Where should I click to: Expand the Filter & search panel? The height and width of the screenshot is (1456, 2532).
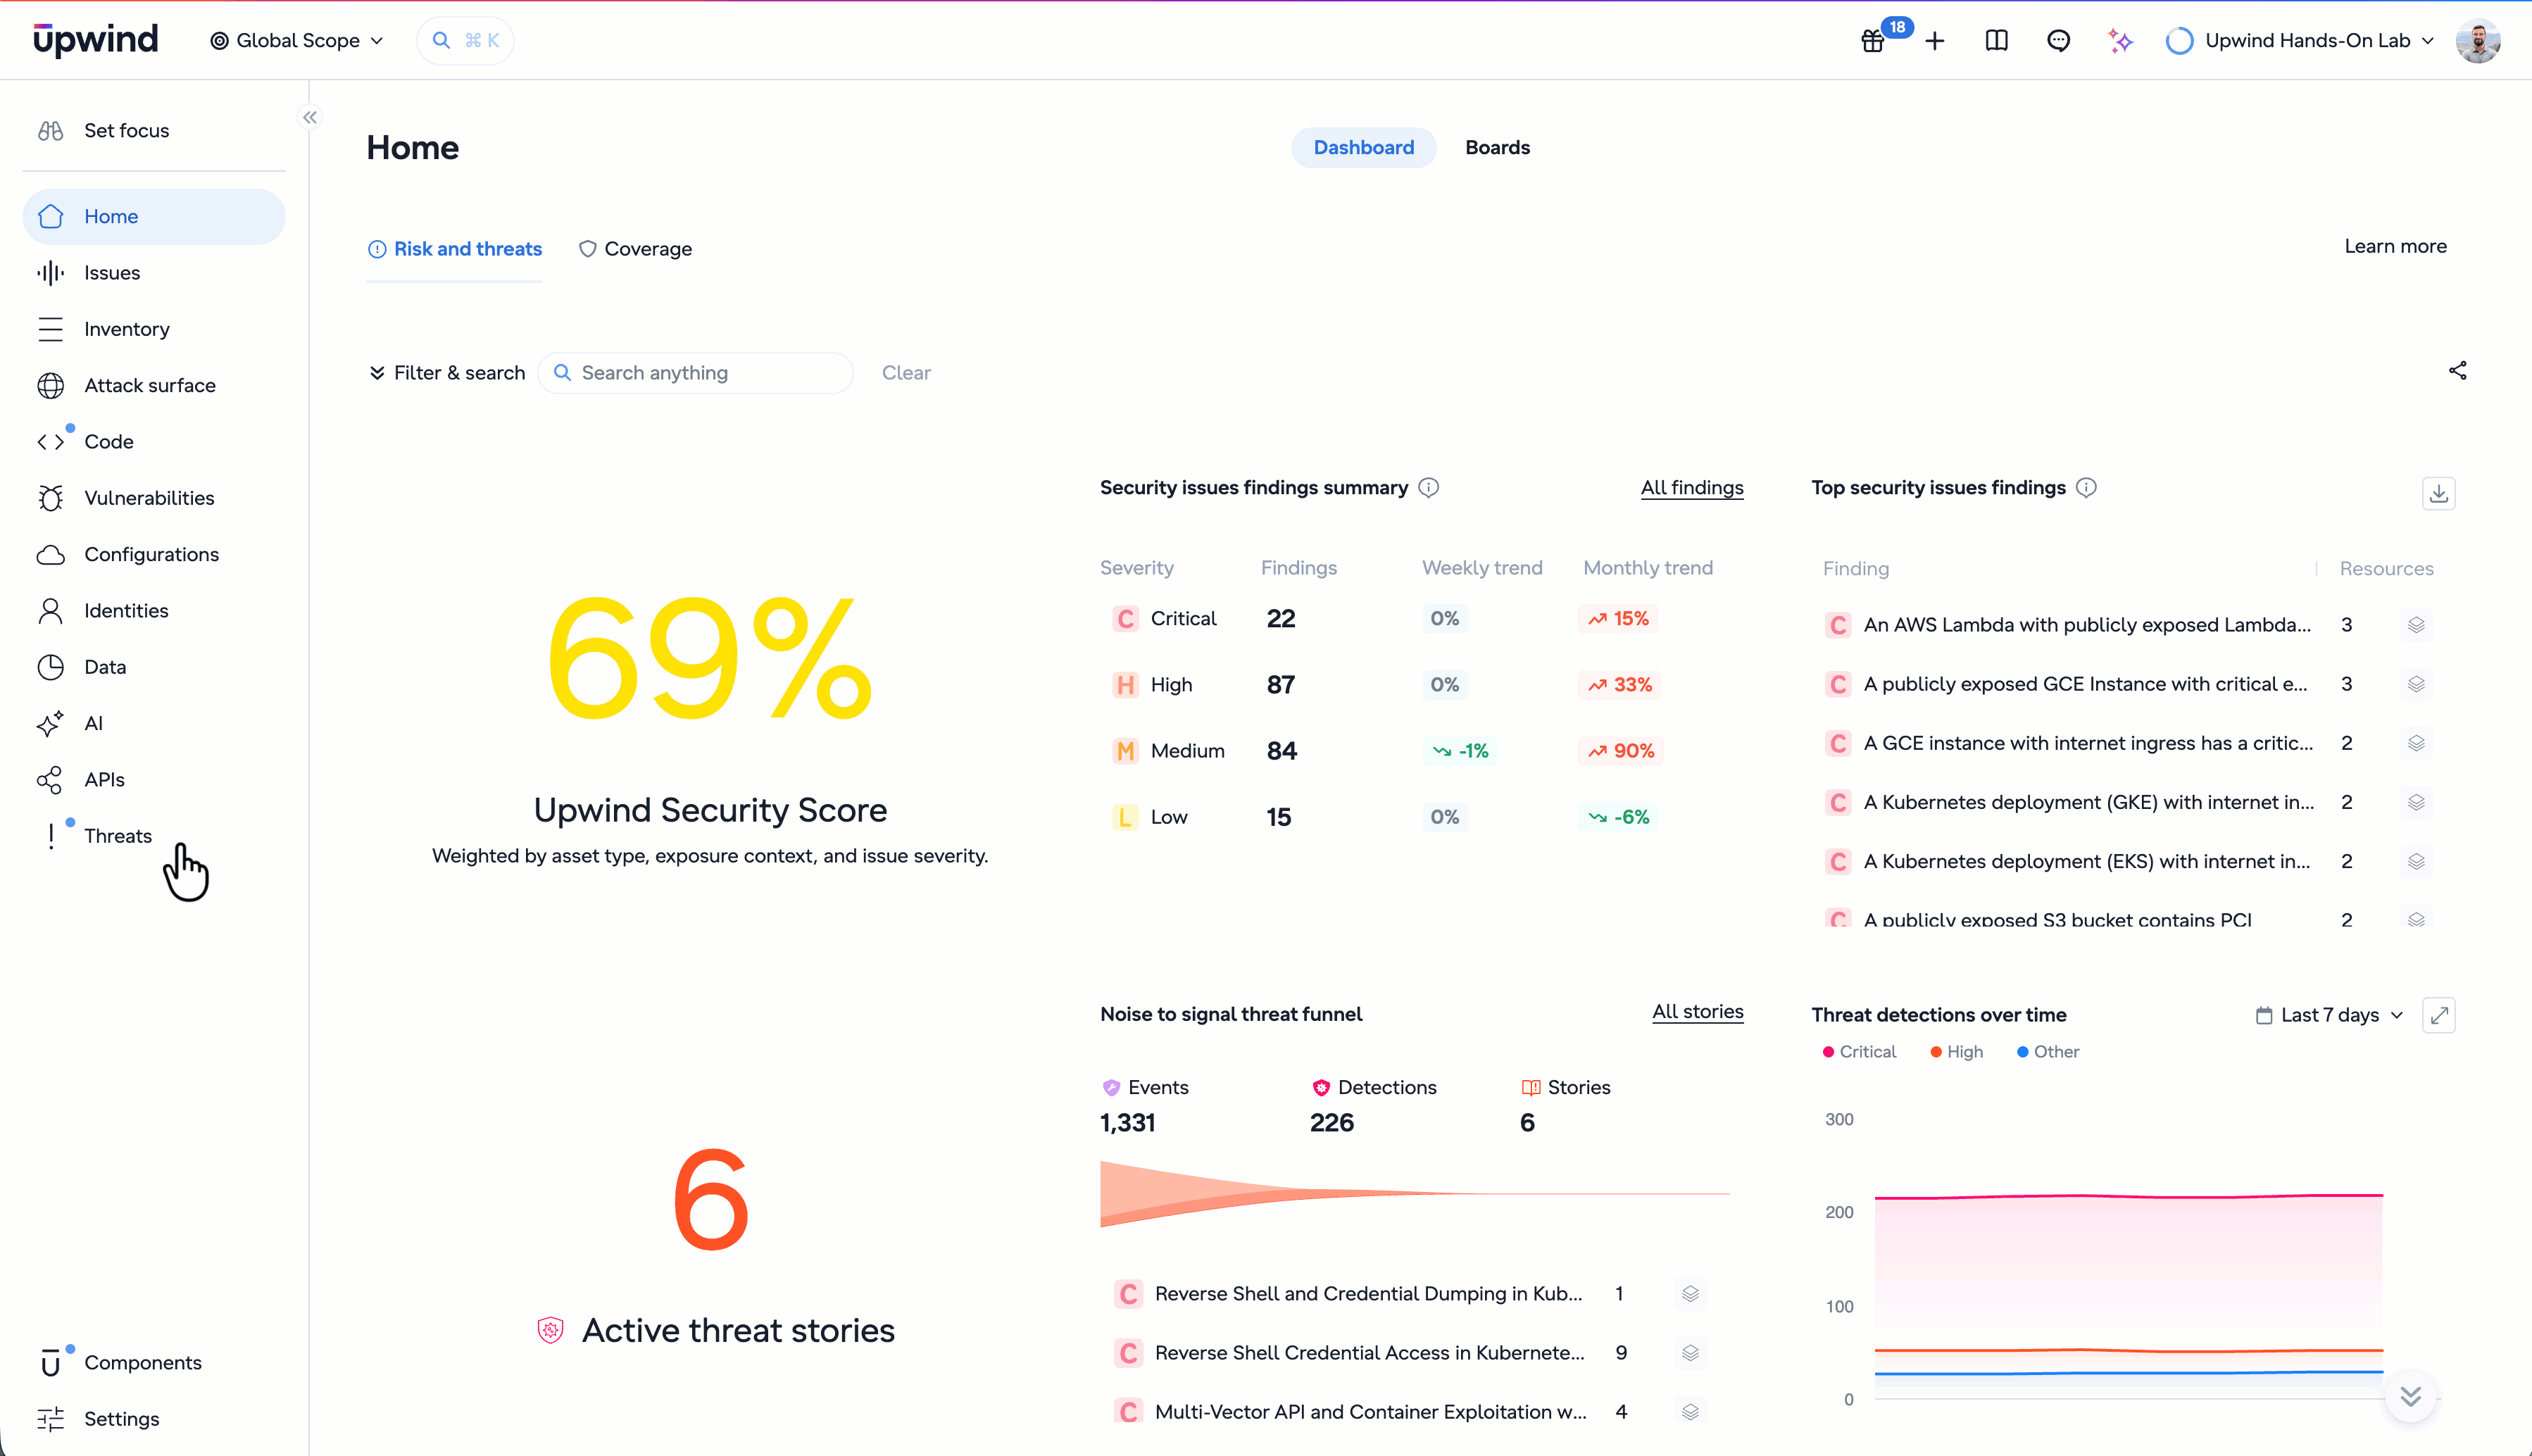[x=447, y=373]
